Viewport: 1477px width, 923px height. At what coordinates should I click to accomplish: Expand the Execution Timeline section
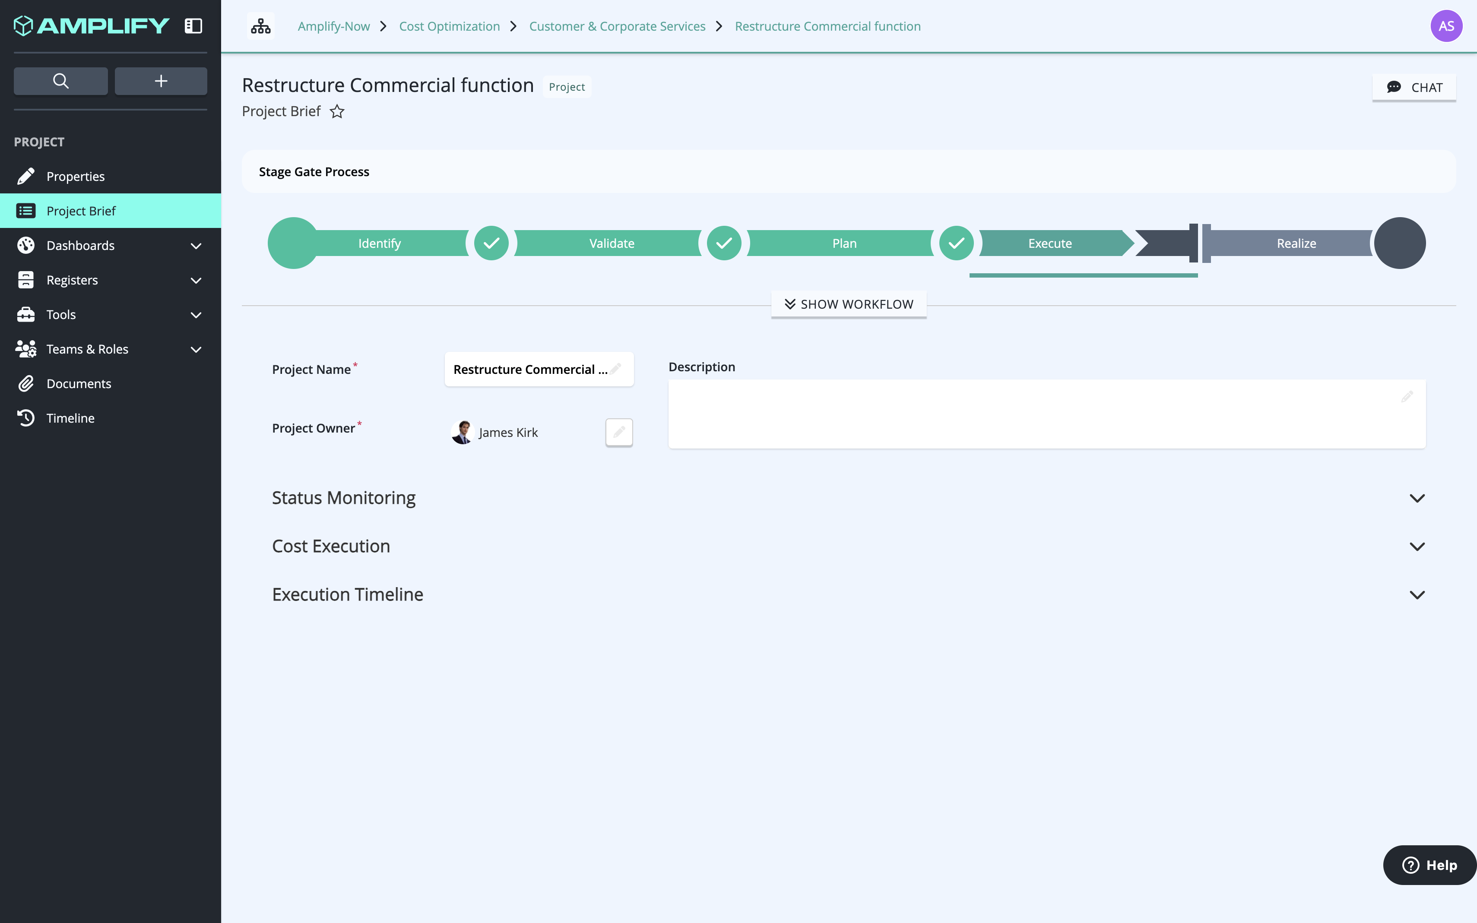click(1417, 594)
